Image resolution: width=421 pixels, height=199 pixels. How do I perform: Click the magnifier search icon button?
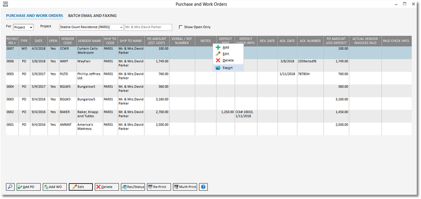(10, 187)
